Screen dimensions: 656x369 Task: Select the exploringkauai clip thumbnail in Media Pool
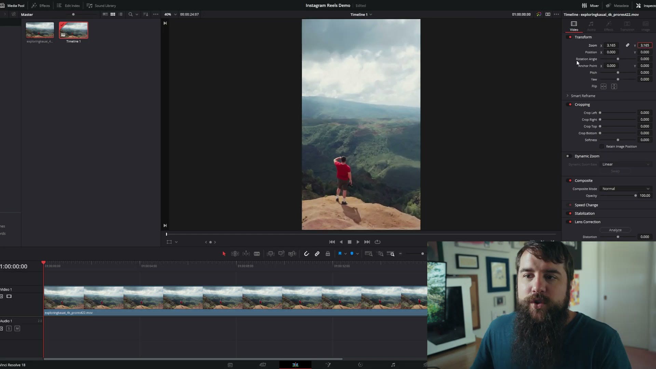[40, 30]
